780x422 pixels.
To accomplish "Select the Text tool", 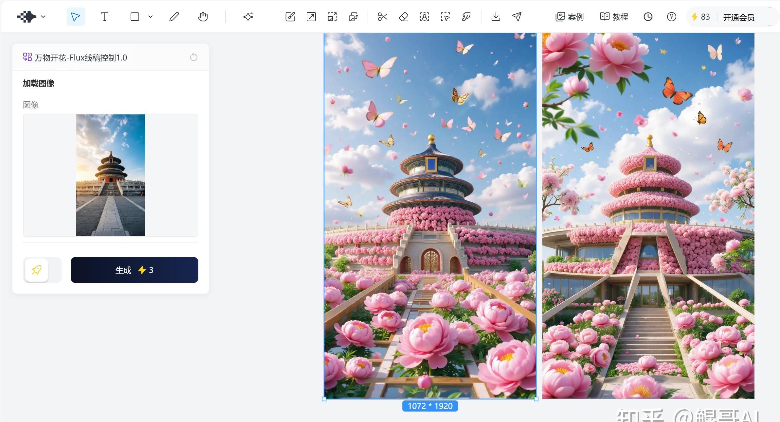I will (x=104, y=17).
